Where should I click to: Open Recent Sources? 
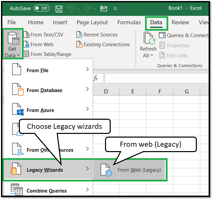point(97,35)
